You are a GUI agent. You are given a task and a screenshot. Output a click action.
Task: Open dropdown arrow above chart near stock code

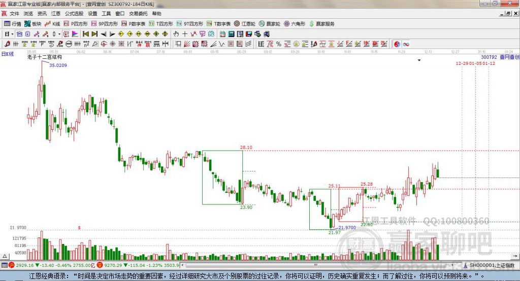(x=419, y=60)
